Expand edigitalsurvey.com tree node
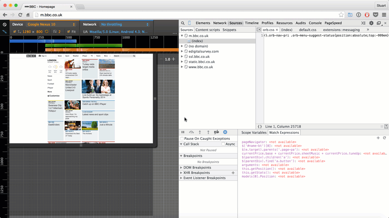The height and width of the screenshot is (218, 389). click(182, 51)
